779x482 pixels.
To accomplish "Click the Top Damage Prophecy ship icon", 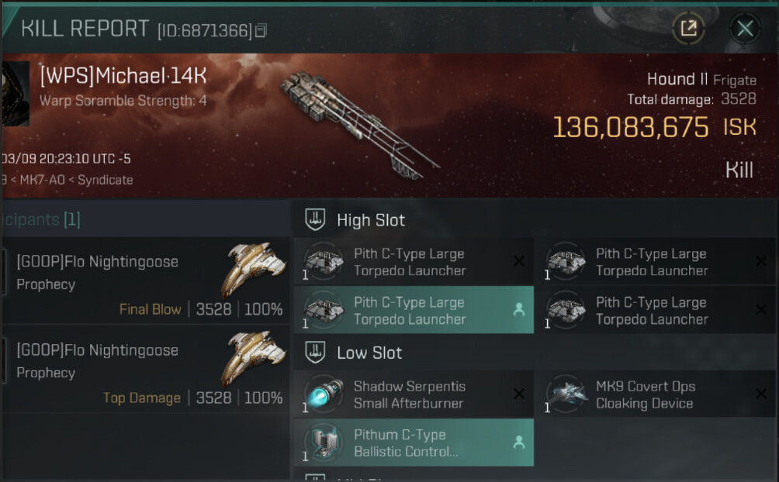I will (x=253, y=360).
